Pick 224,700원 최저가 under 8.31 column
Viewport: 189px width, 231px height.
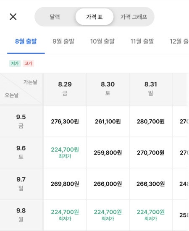click(151, 215)
